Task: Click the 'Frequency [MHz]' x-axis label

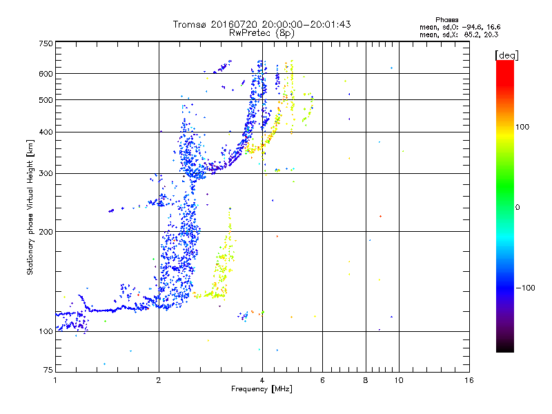Action: [x=262, y=389]
